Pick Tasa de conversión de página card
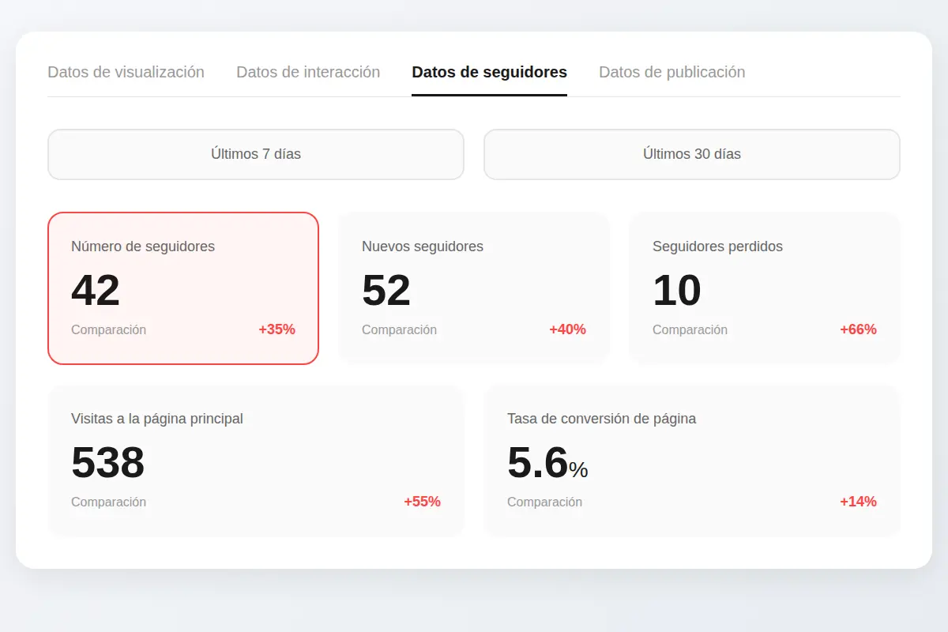This screenshot has width=948, height=632. click(691, 461)
